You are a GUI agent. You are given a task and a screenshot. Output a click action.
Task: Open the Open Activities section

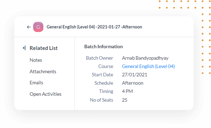46,94
